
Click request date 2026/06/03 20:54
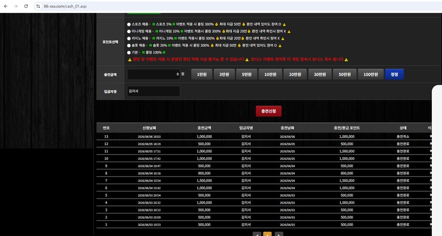pos(149,195)
